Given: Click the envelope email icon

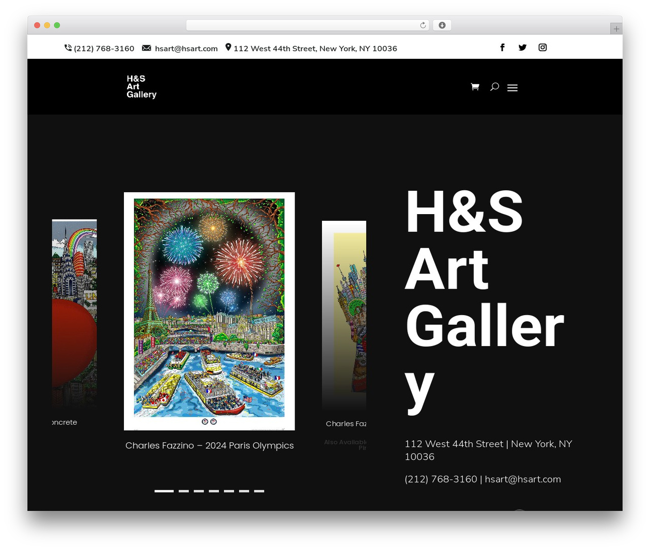Looking at the screenshot, I should [x=146, y=48].
